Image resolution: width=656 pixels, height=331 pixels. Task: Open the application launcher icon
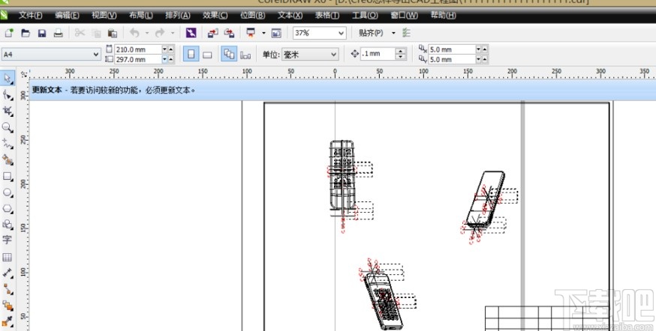click(x=251, y=33)
